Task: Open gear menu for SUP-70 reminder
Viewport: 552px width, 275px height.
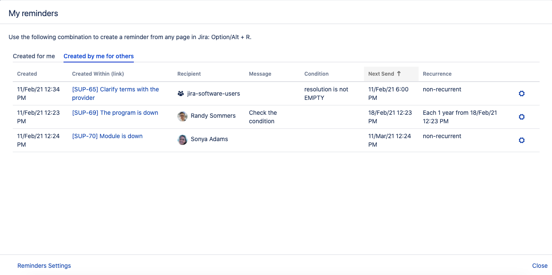Action: tap(521, 140)
